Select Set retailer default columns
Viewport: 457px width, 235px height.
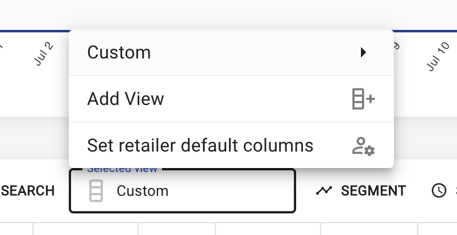[x=231, y=145]
